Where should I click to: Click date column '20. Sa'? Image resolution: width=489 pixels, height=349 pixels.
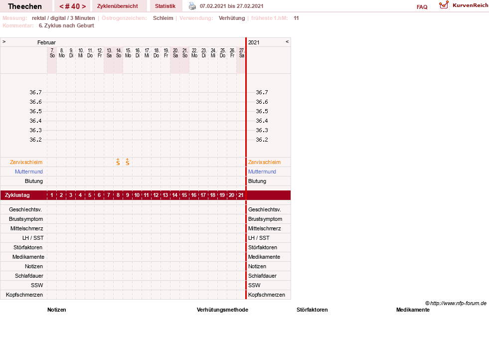175,53
